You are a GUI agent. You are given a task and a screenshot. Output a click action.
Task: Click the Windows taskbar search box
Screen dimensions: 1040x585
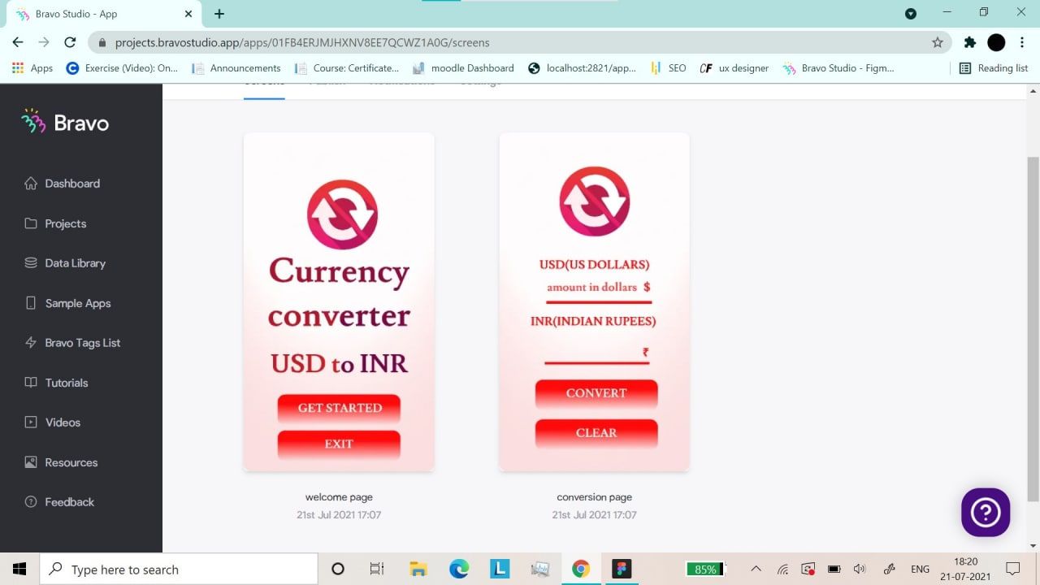[x=179, y=569]
